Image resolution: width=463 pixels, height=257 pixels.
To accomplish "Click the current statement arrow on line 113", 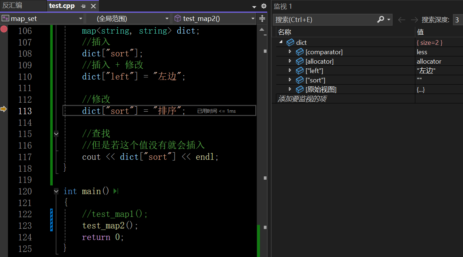I will (4, 109).
